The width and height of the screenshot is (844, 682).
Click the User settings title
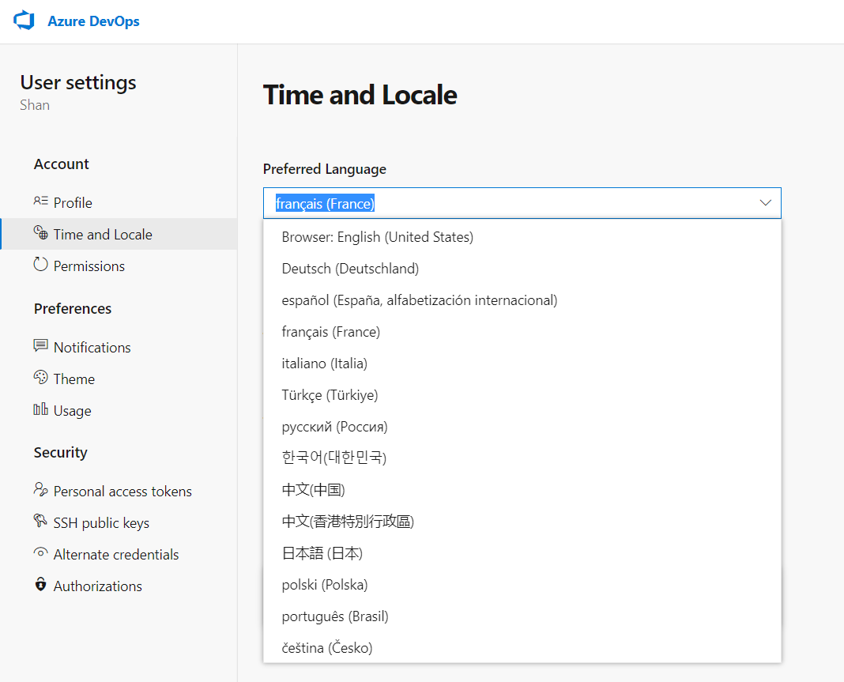[78, 82]
